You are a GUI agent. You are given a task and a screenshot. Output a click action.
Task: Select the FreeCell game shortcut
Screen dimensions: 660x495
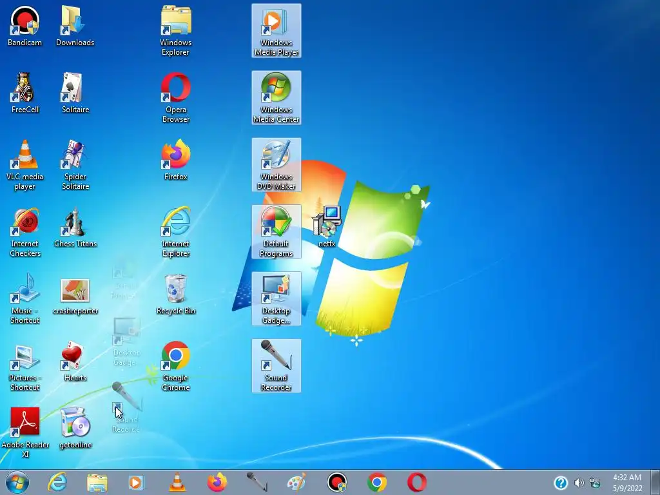click(x=25, y=93)
